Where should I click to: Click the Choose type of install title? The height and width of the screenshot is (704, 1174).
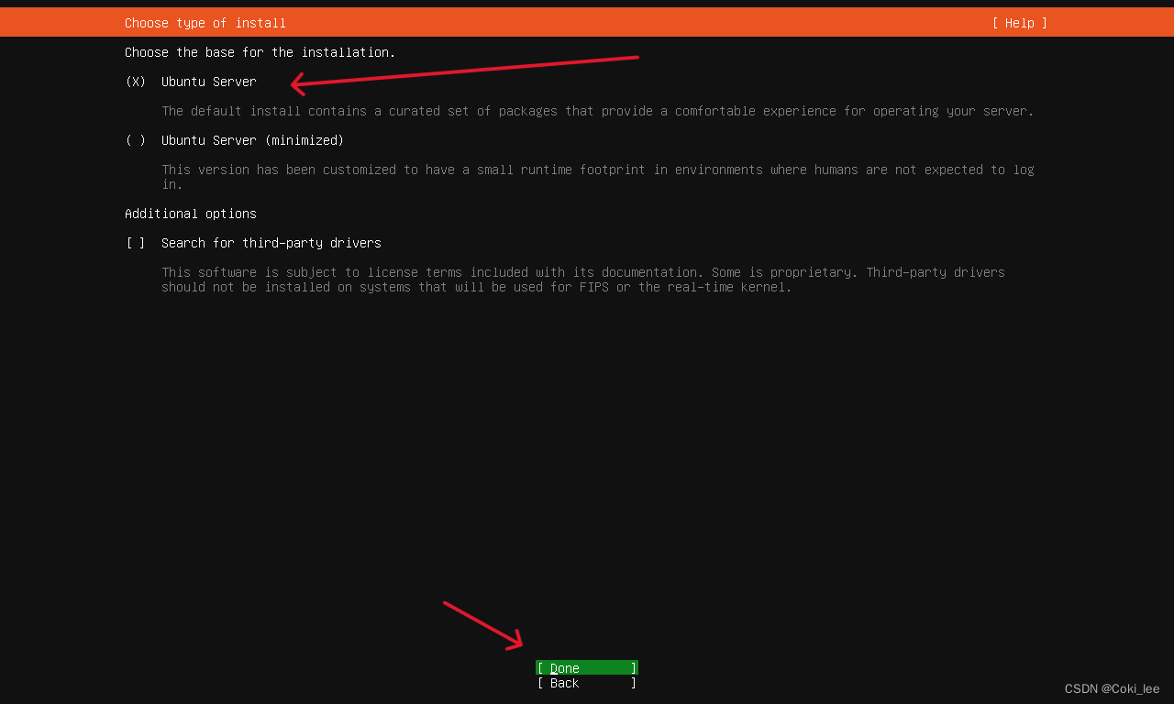coord(205,22)
